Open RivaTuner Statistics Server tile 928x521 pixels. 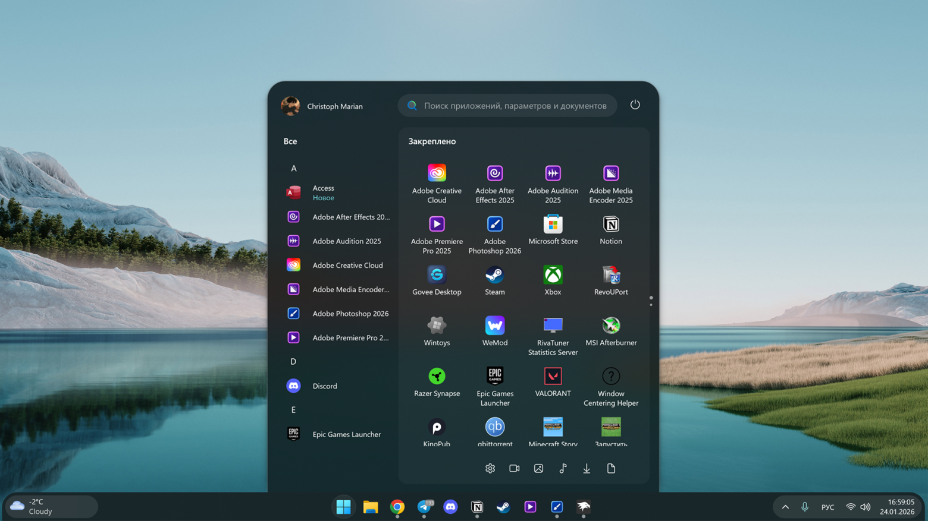553,336
